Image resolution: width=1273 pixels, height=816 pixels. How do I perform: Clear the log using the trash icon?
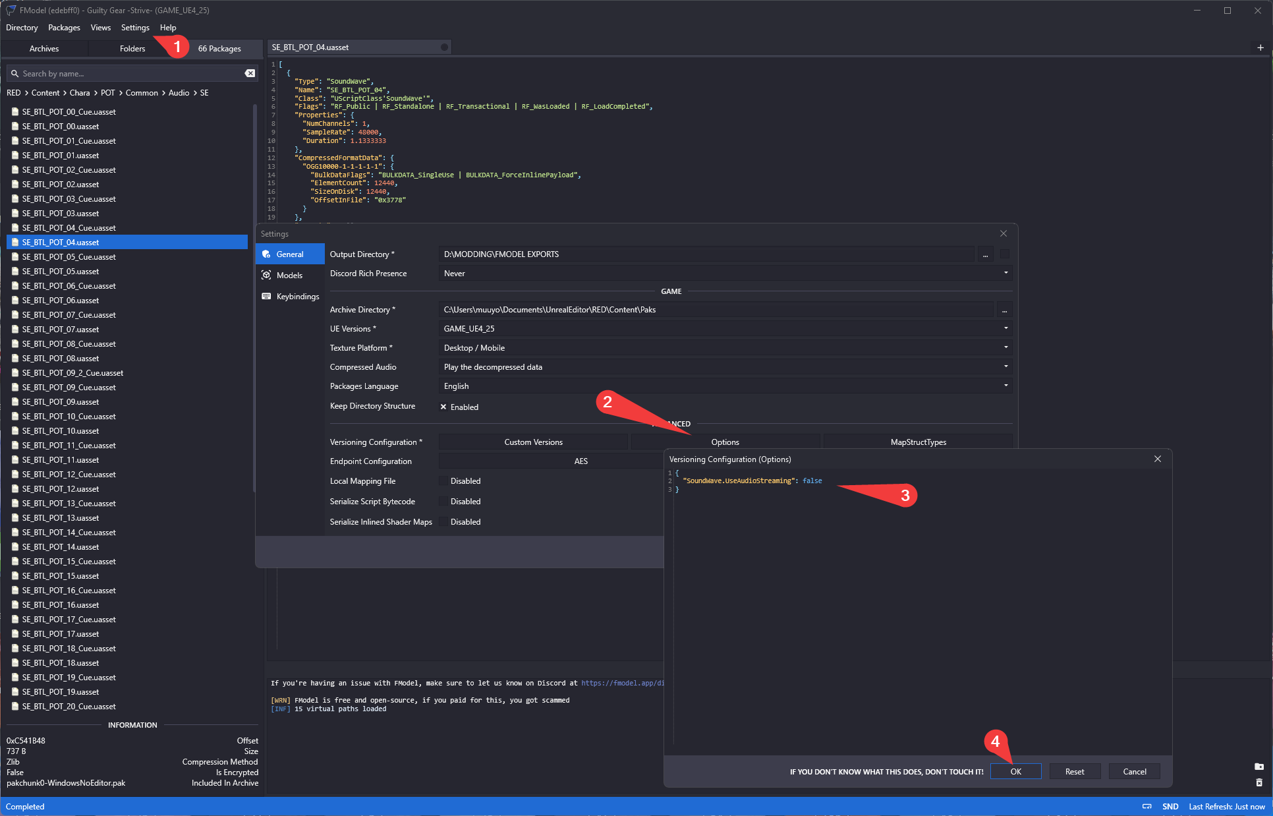click(x=1259, y=782)
